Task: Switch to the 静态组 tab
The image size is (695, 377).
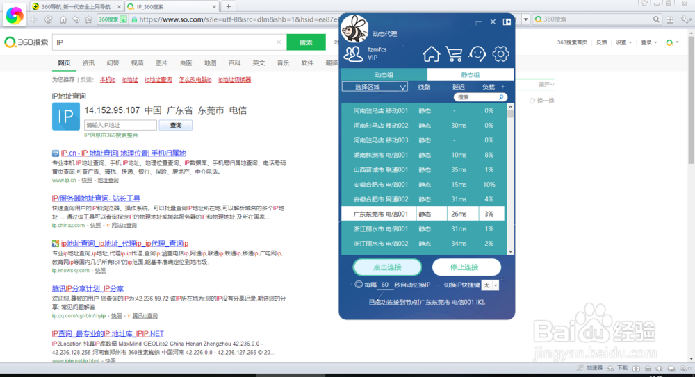Action: tap(470, 74)
